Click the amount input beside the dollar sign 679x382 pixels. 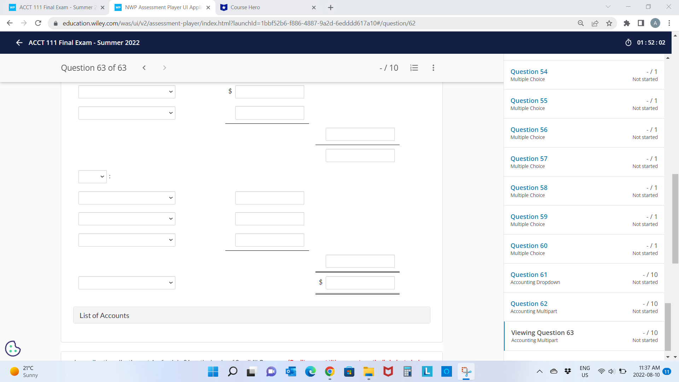click(269, 92)
